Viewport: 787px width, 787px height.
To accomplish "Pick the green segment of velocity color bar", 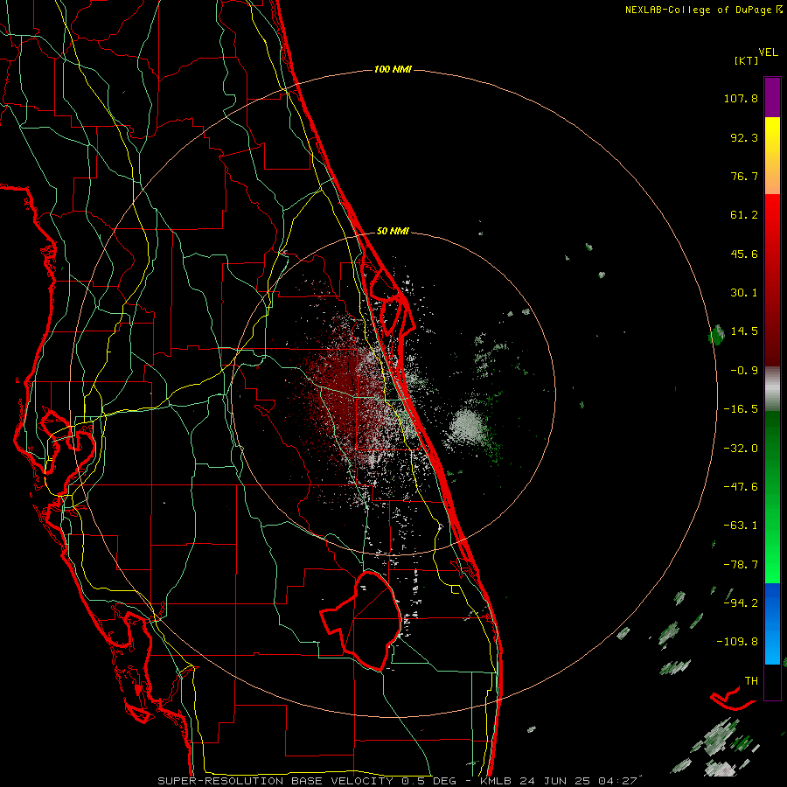I will [772, 497].
